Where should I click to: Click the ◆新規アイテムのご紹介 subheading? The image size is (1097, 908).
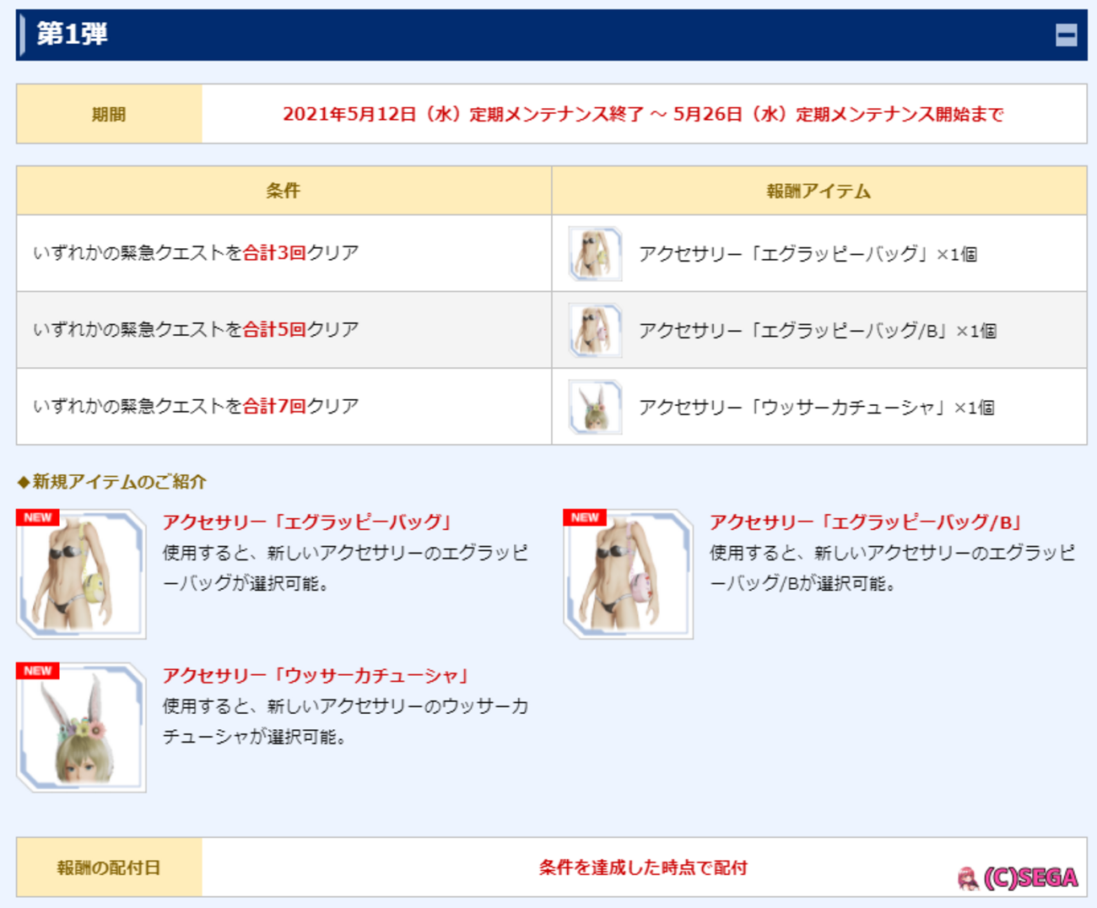[x=111, y=482]
